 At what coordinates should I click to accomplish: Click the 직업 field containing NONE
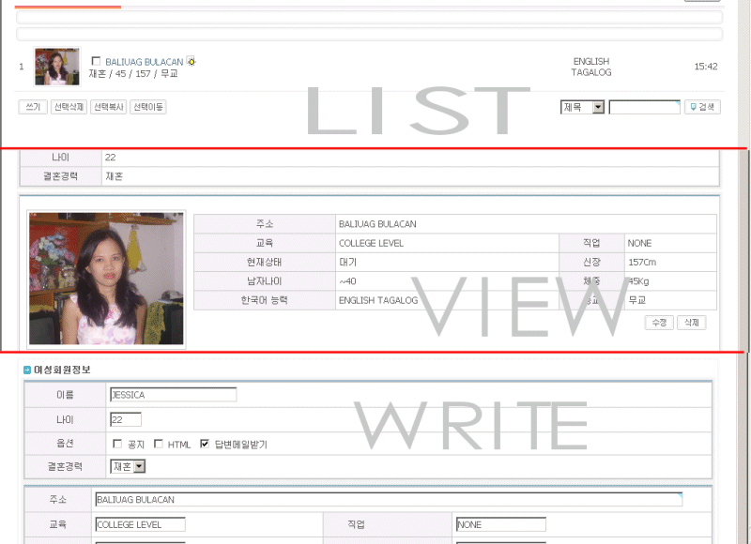tap(501, 524)
